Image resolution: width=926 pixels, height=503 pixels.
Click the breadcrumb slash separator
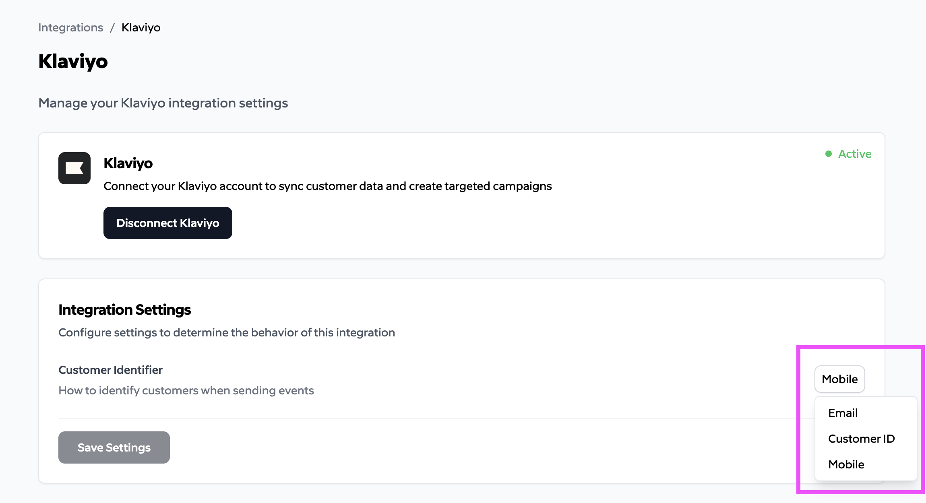coord(112,27)
